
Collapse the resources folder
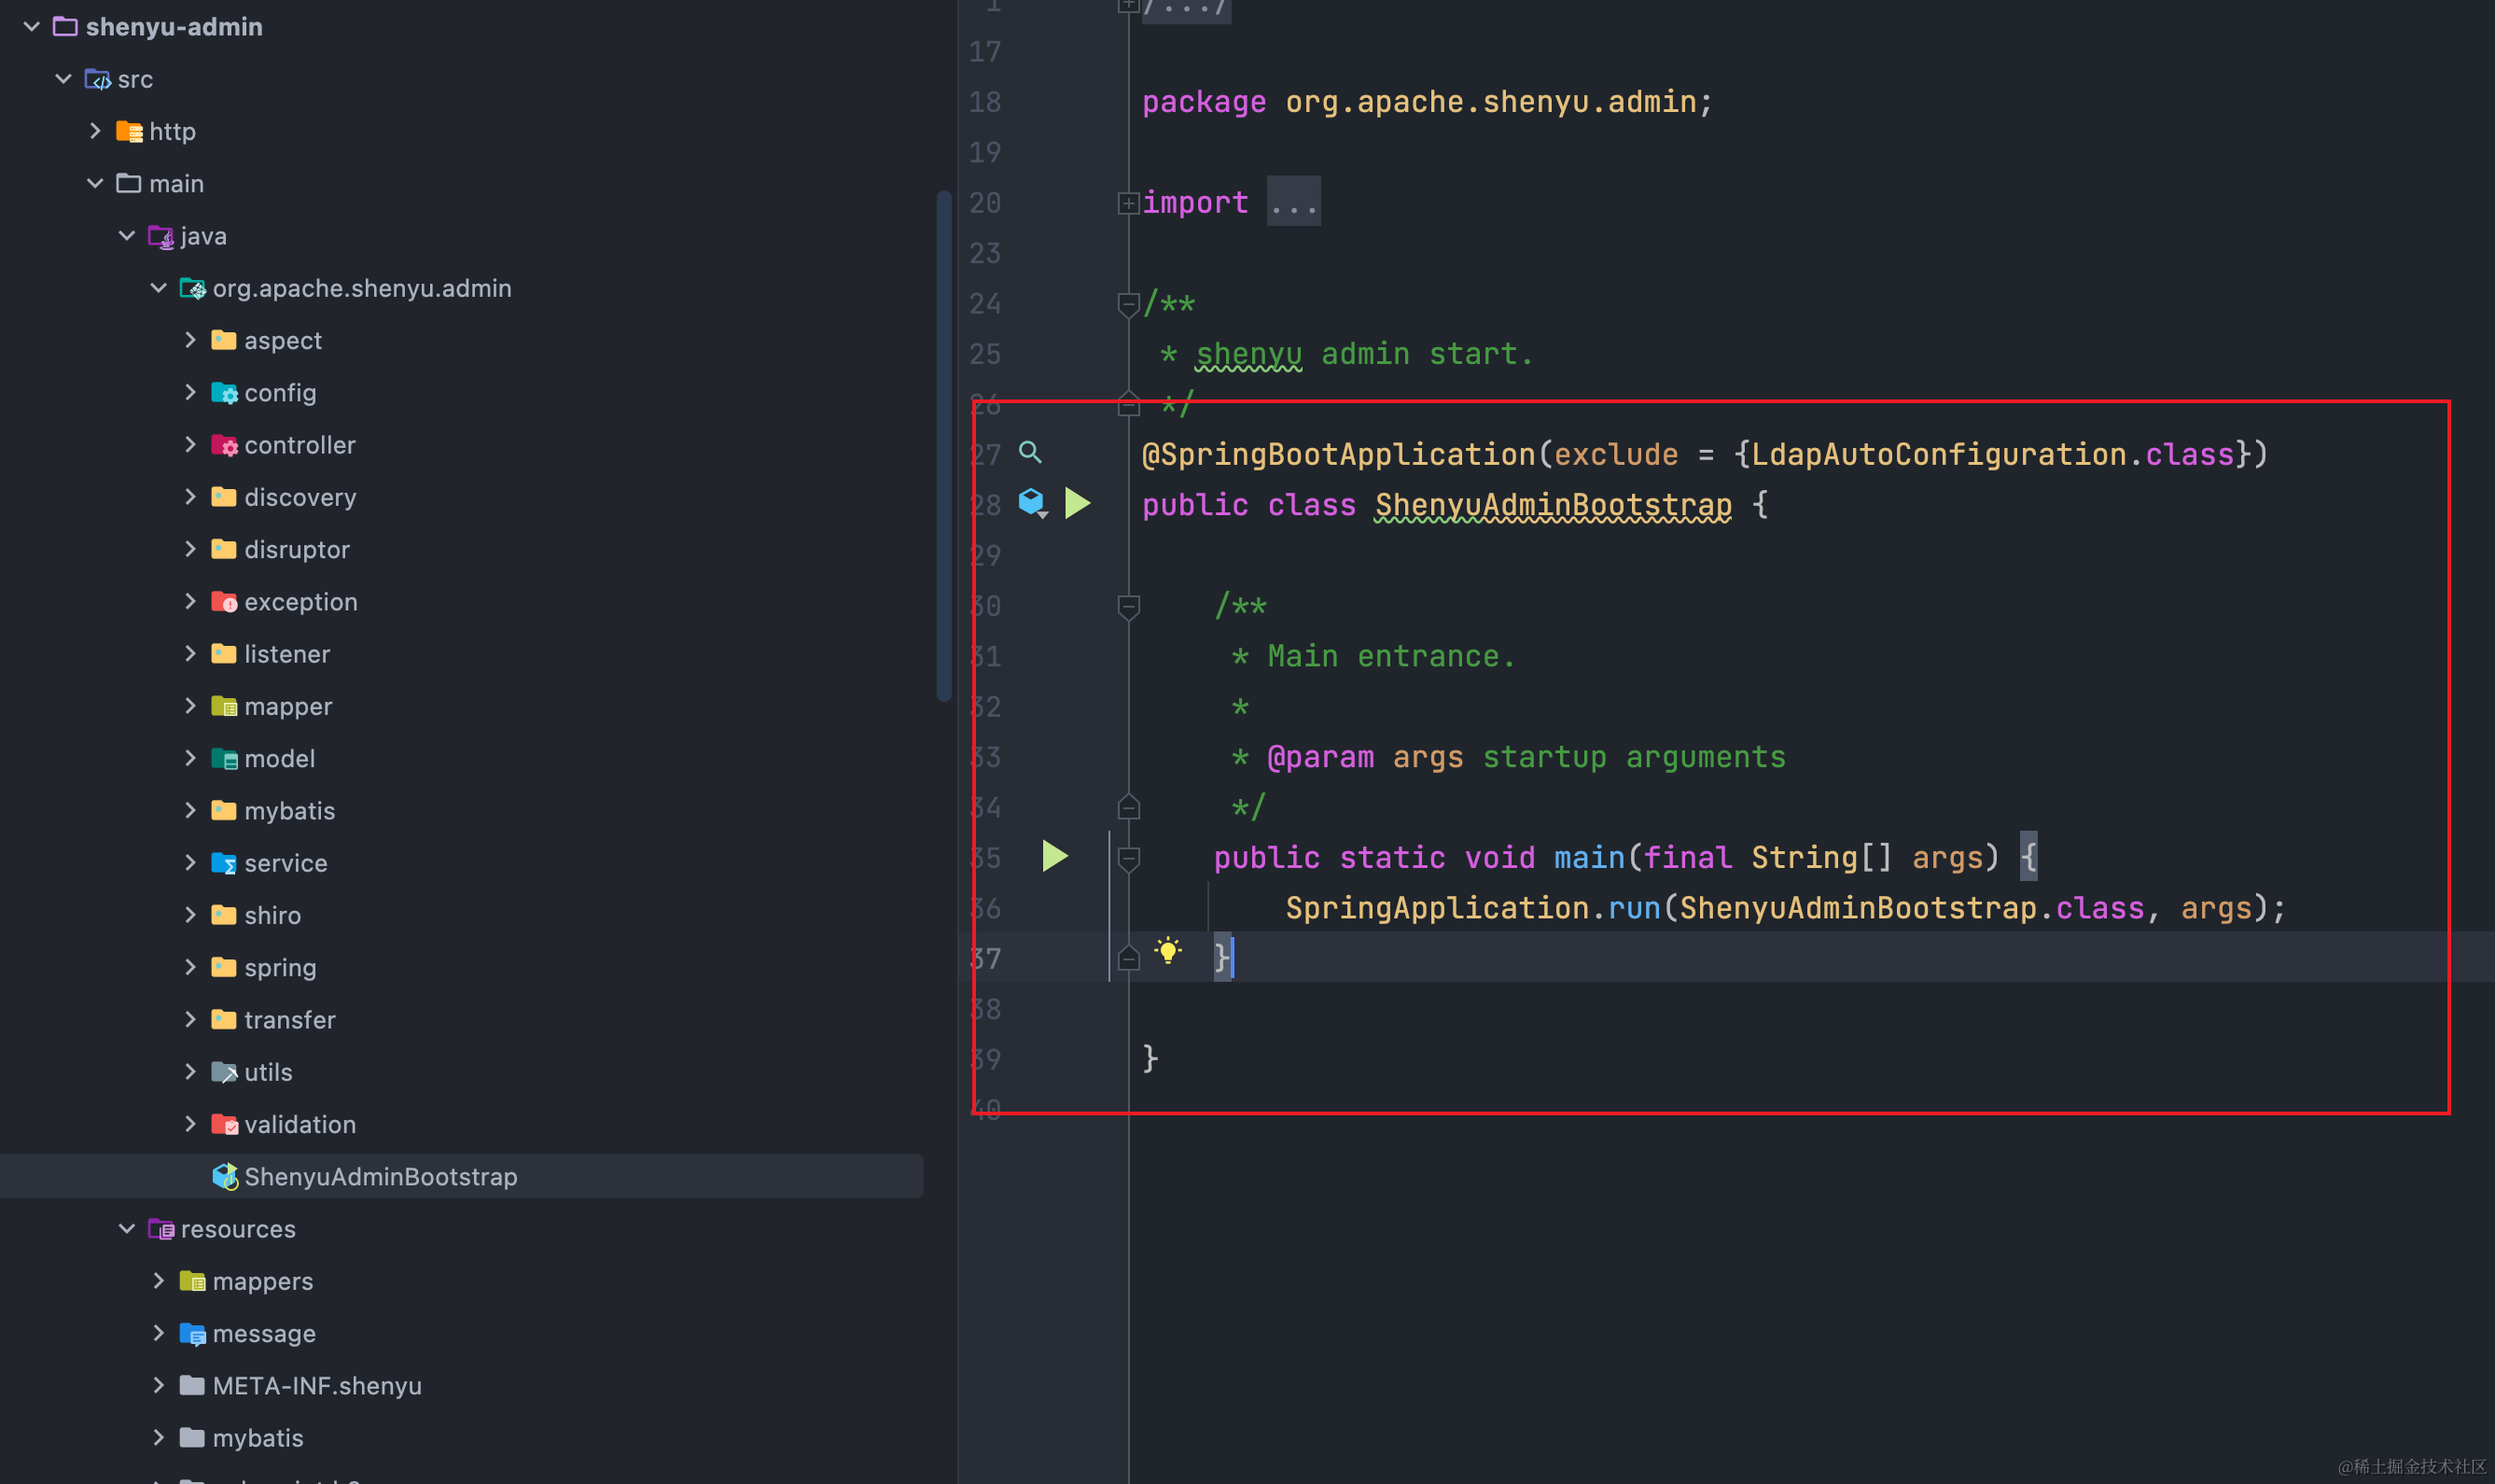click(x=127, y=1228)
